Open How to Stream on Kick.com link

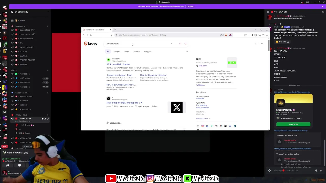click(x=153, y=75)
